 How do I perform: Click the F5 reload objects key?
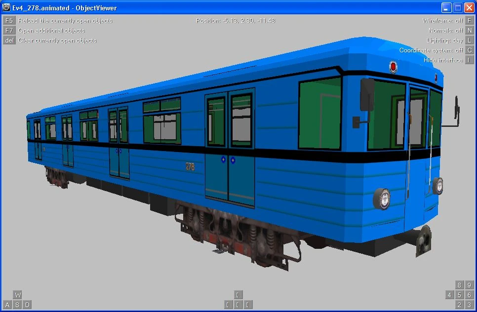(9, 20)
